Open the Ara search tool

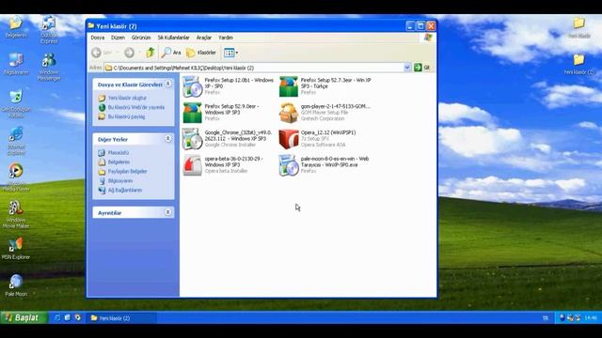point(171,53)
